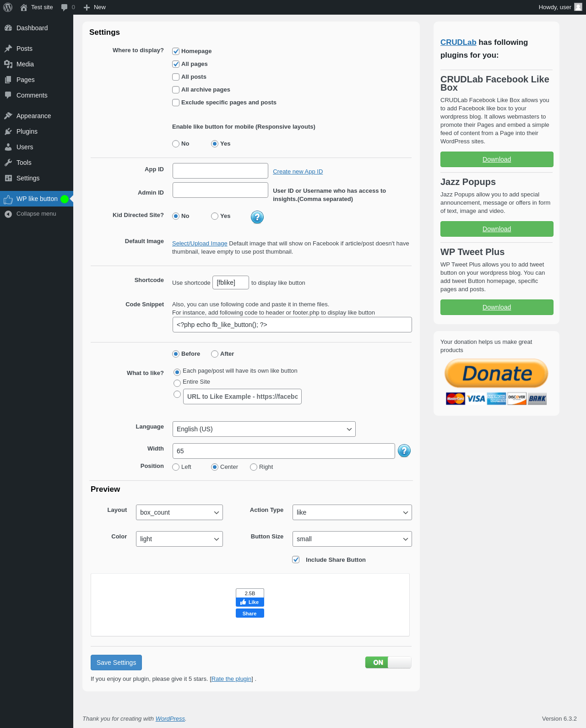Click the Media library icon
586x728 pixels.
pos(8,64)
